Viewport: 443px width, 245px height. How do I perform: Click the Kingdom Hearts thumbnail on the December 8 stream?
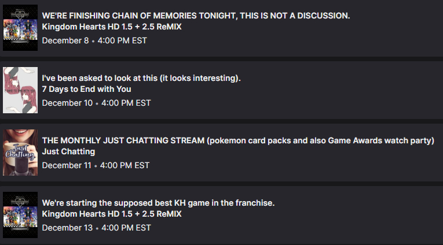20,28
